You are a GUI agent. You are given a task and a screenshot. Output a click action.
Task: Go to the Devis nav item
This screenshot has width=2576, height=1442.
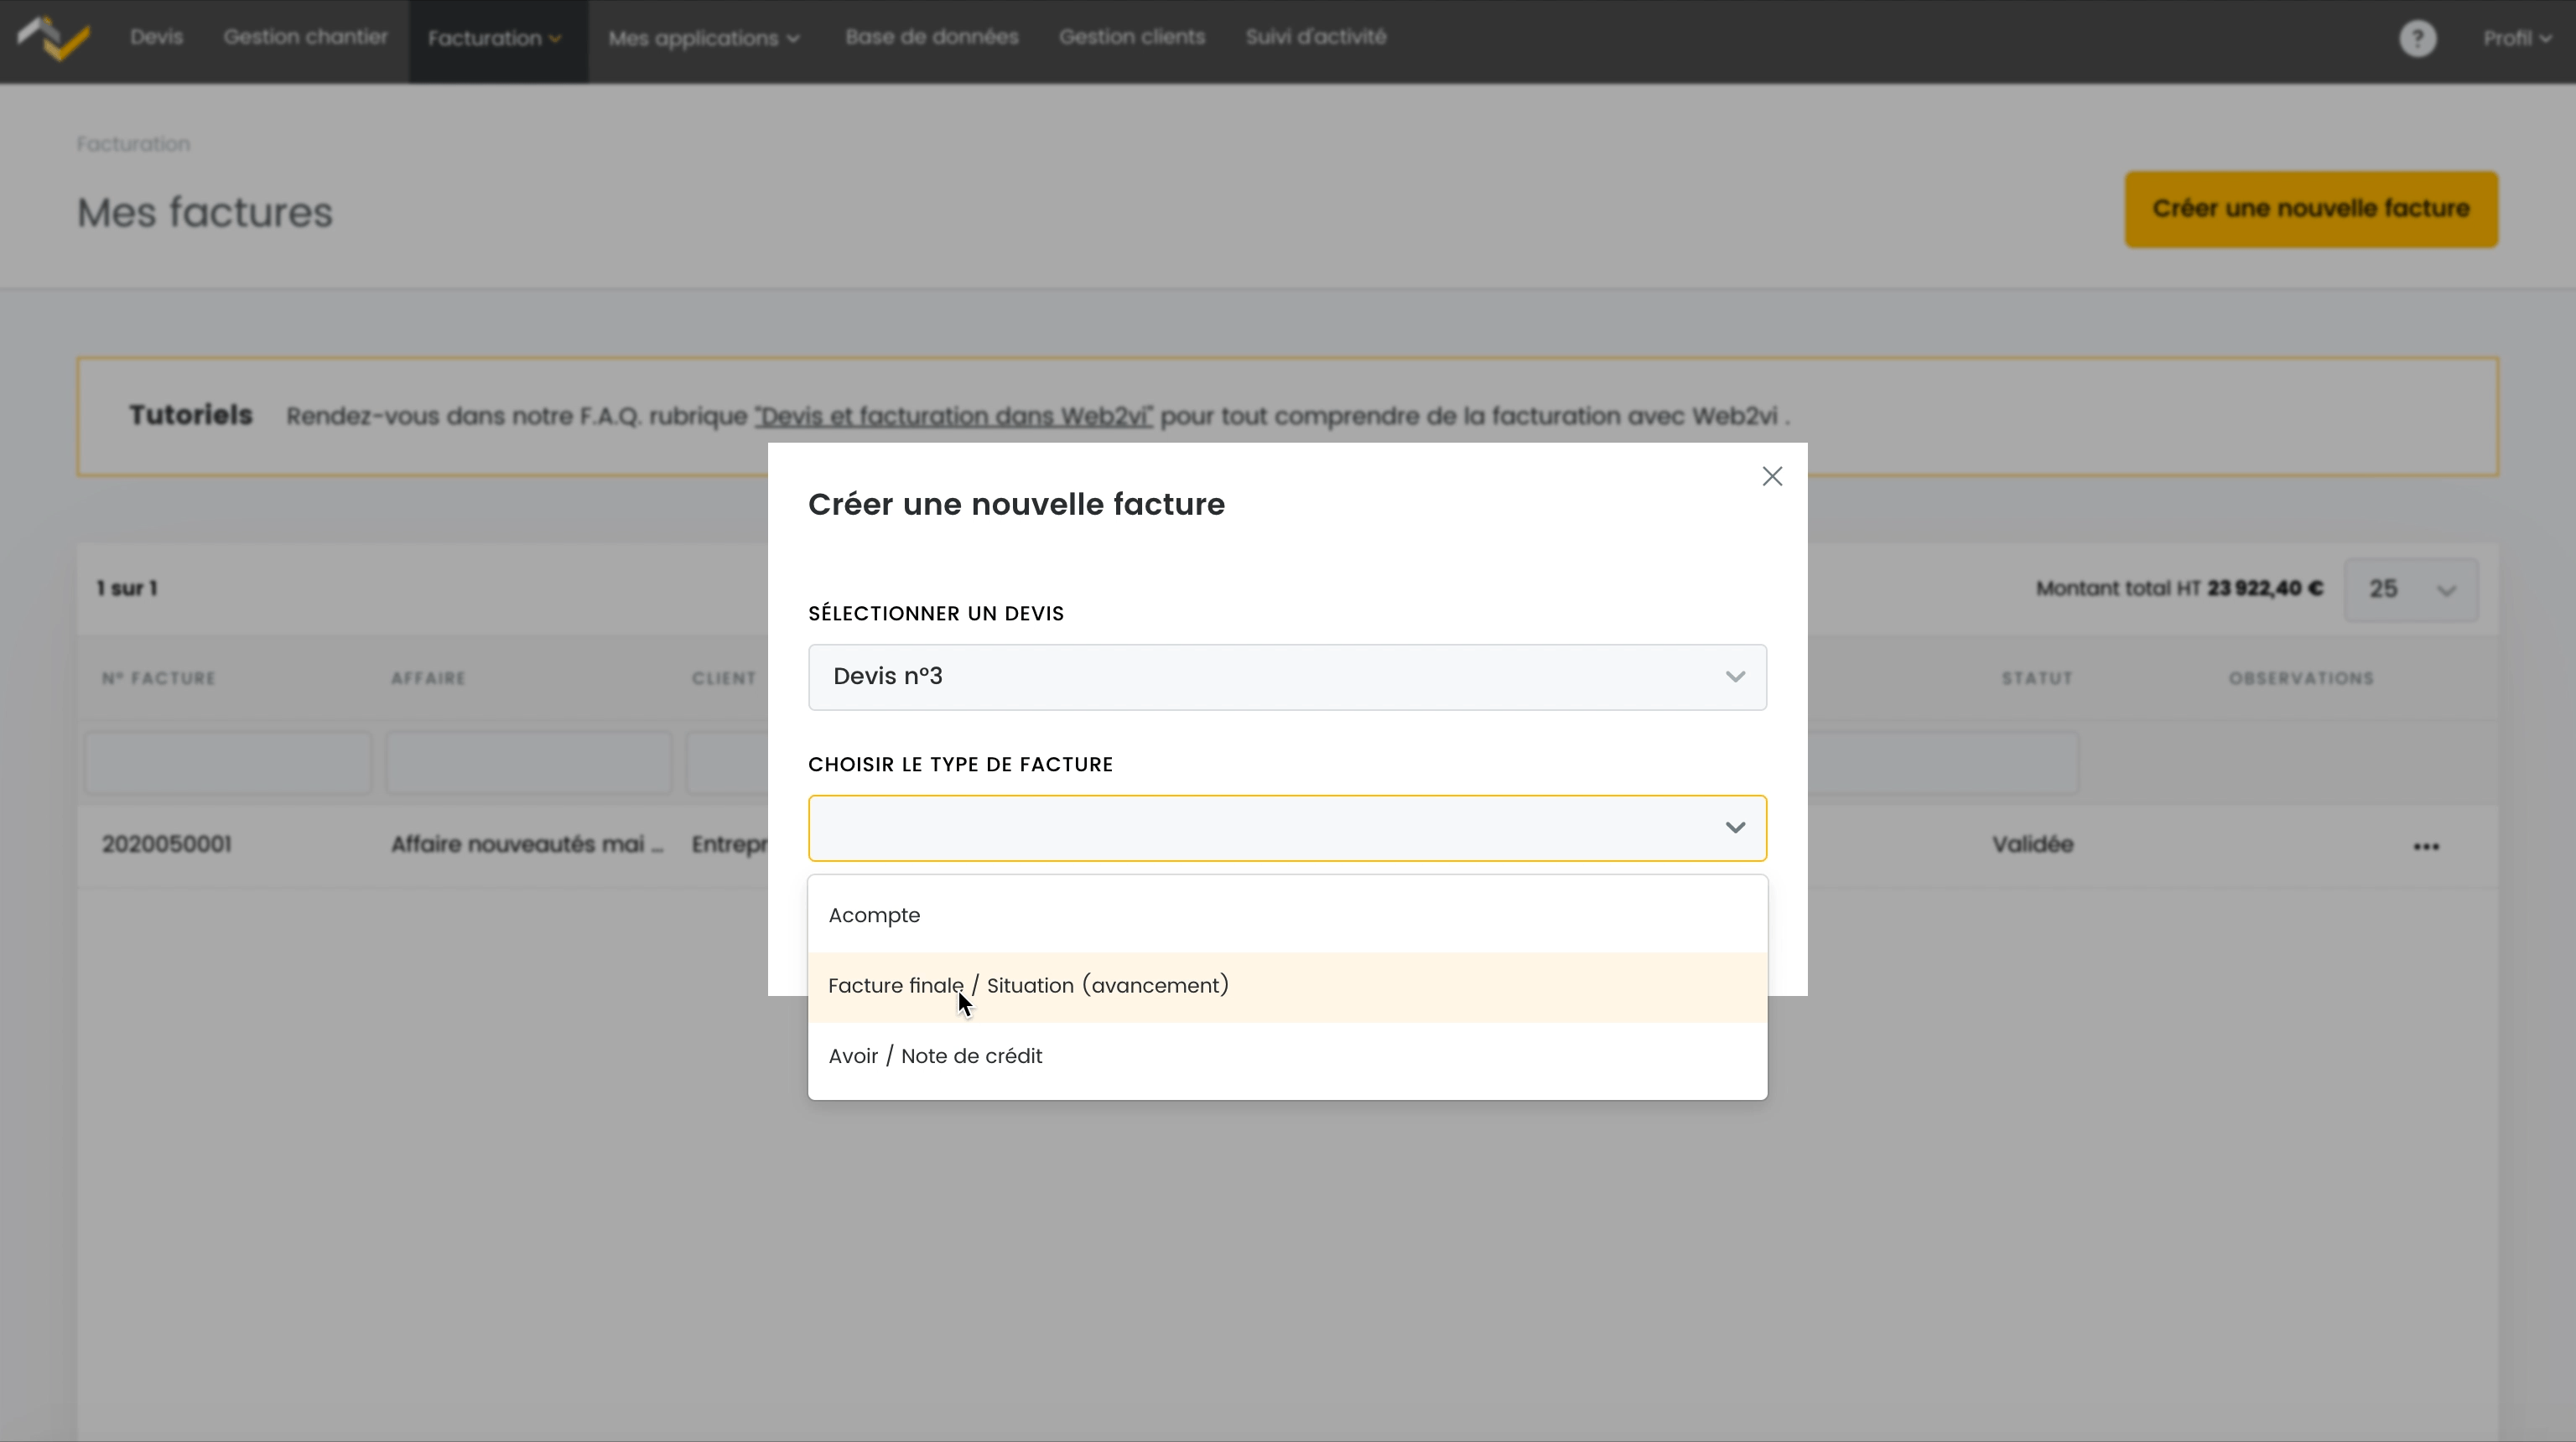coord(156,37)
